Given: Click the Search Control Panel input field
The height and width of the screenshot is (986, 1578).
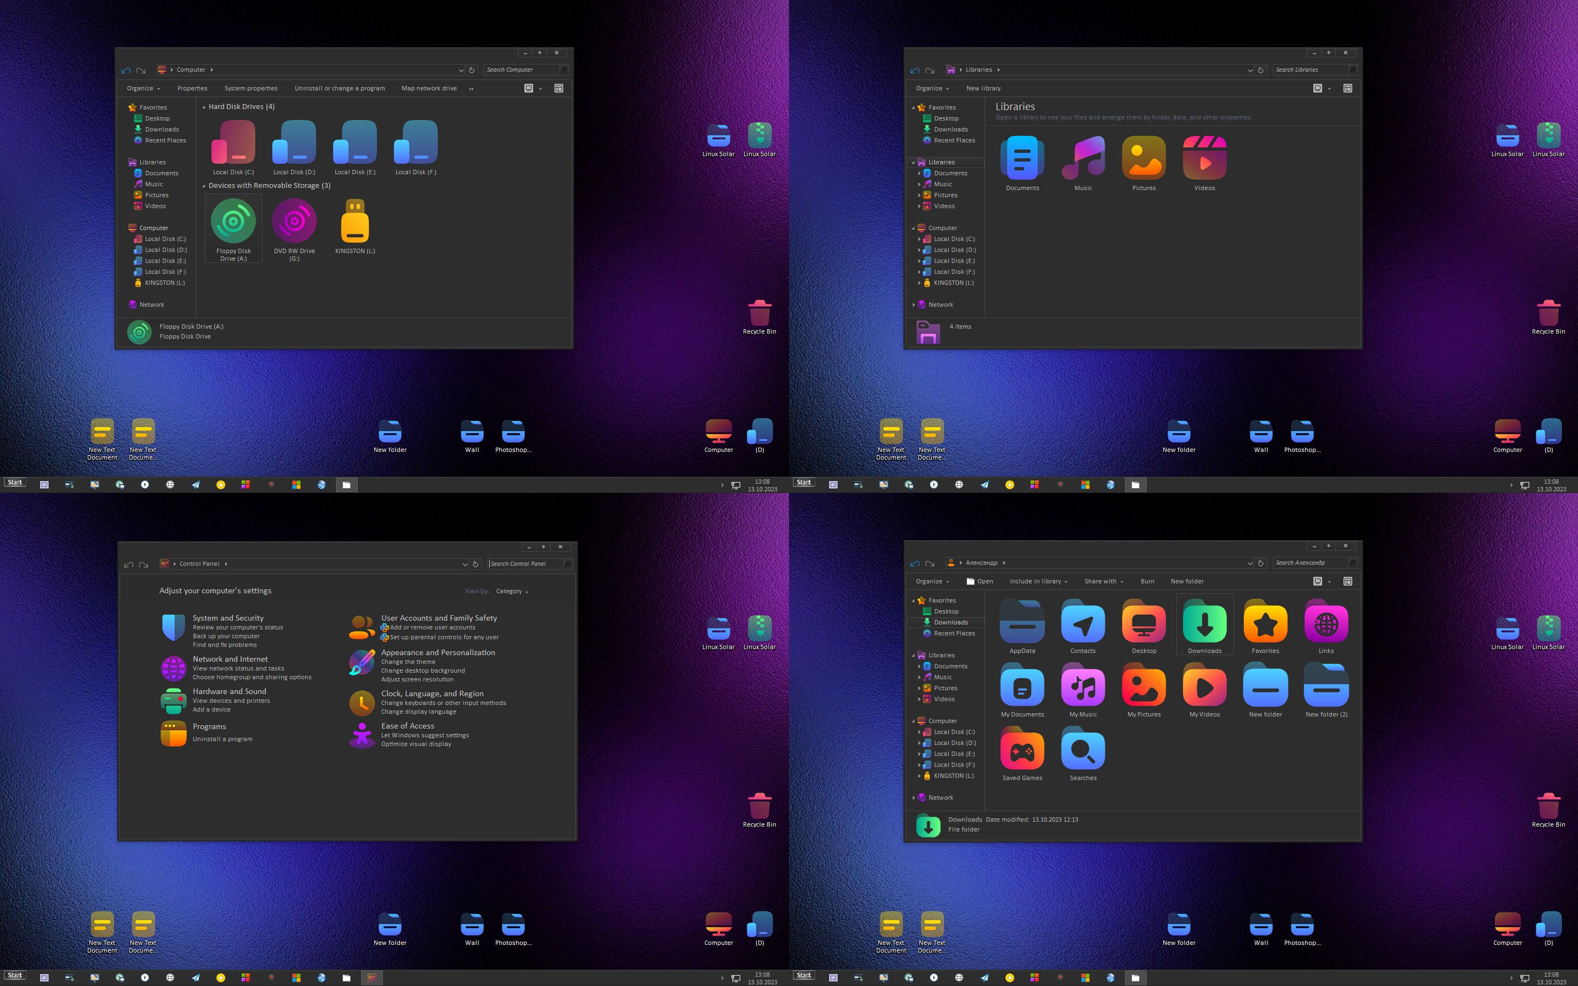Looking at the screenshot, I should click(525, 564).
